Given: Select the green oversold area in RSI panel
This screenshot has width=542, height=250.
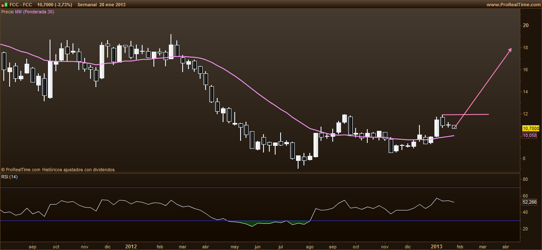Looking at the screenshot, I should coord(269,223).
